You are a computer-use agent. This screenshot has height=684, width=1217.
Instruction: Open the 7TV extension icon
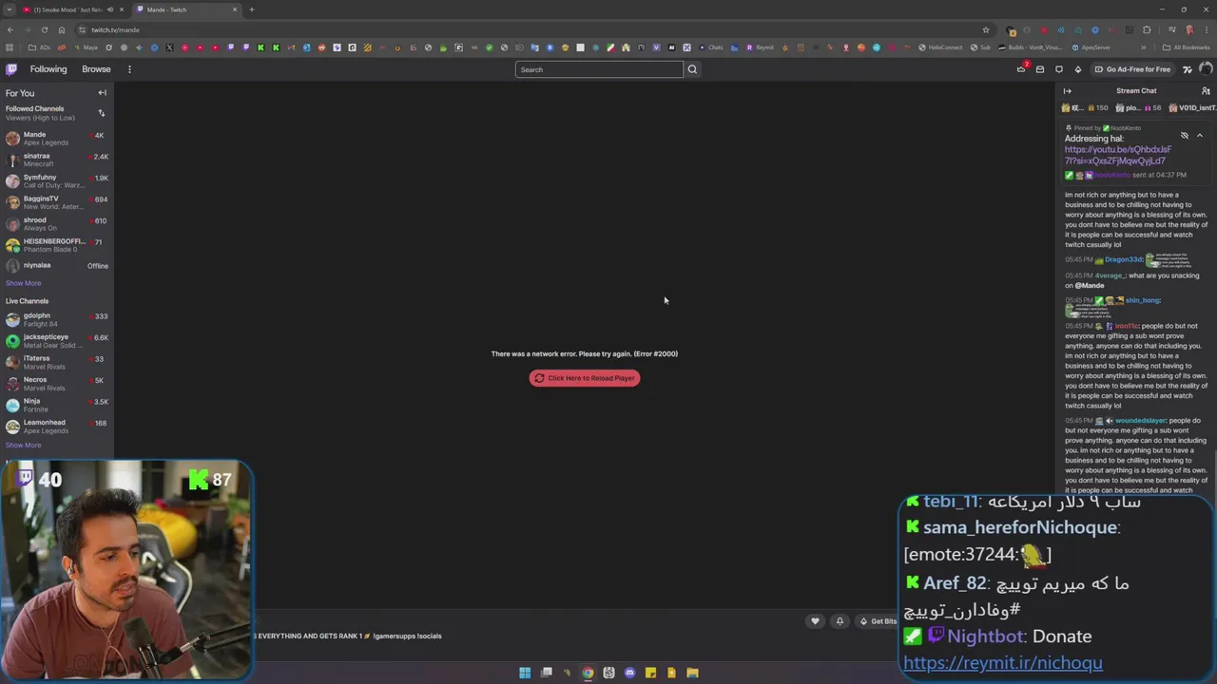(x=1188, y=69)
